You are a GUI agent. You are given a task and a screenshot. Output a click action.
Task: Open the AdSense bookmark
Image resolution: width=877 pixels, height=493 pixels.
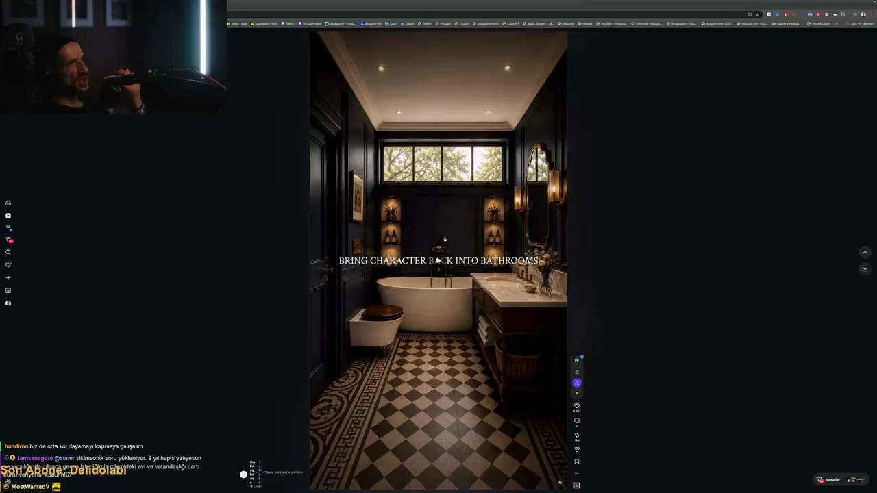pyautogui.click(x=566, y=23)
